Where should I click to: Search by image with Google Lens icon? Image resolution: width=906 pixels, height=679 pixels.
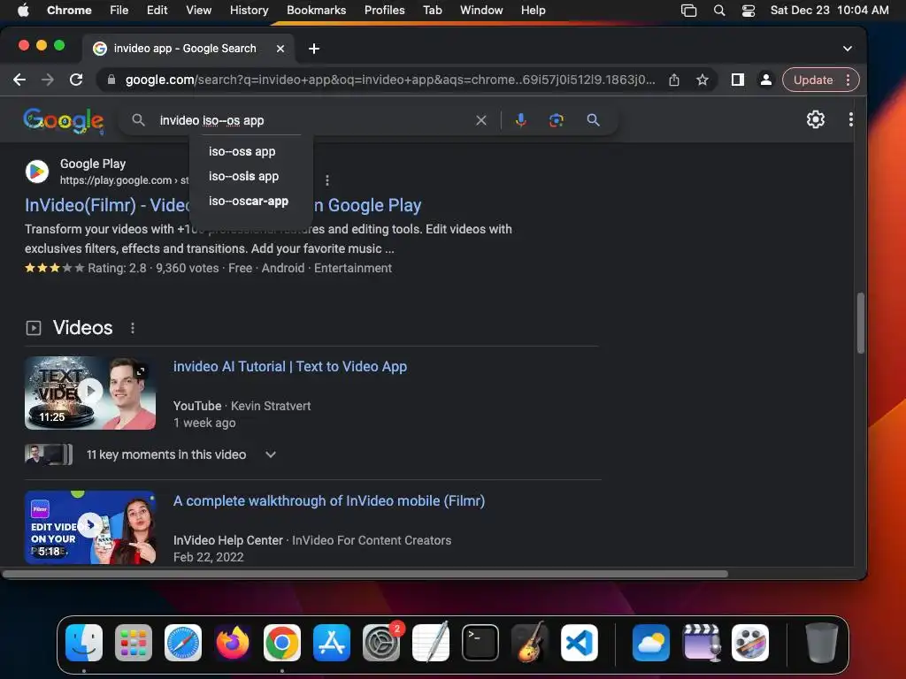click(556, 119)
